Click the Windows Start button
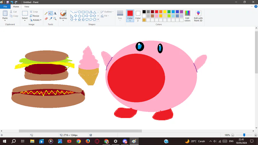The image size is (258, 145). [x=4, y=141]
